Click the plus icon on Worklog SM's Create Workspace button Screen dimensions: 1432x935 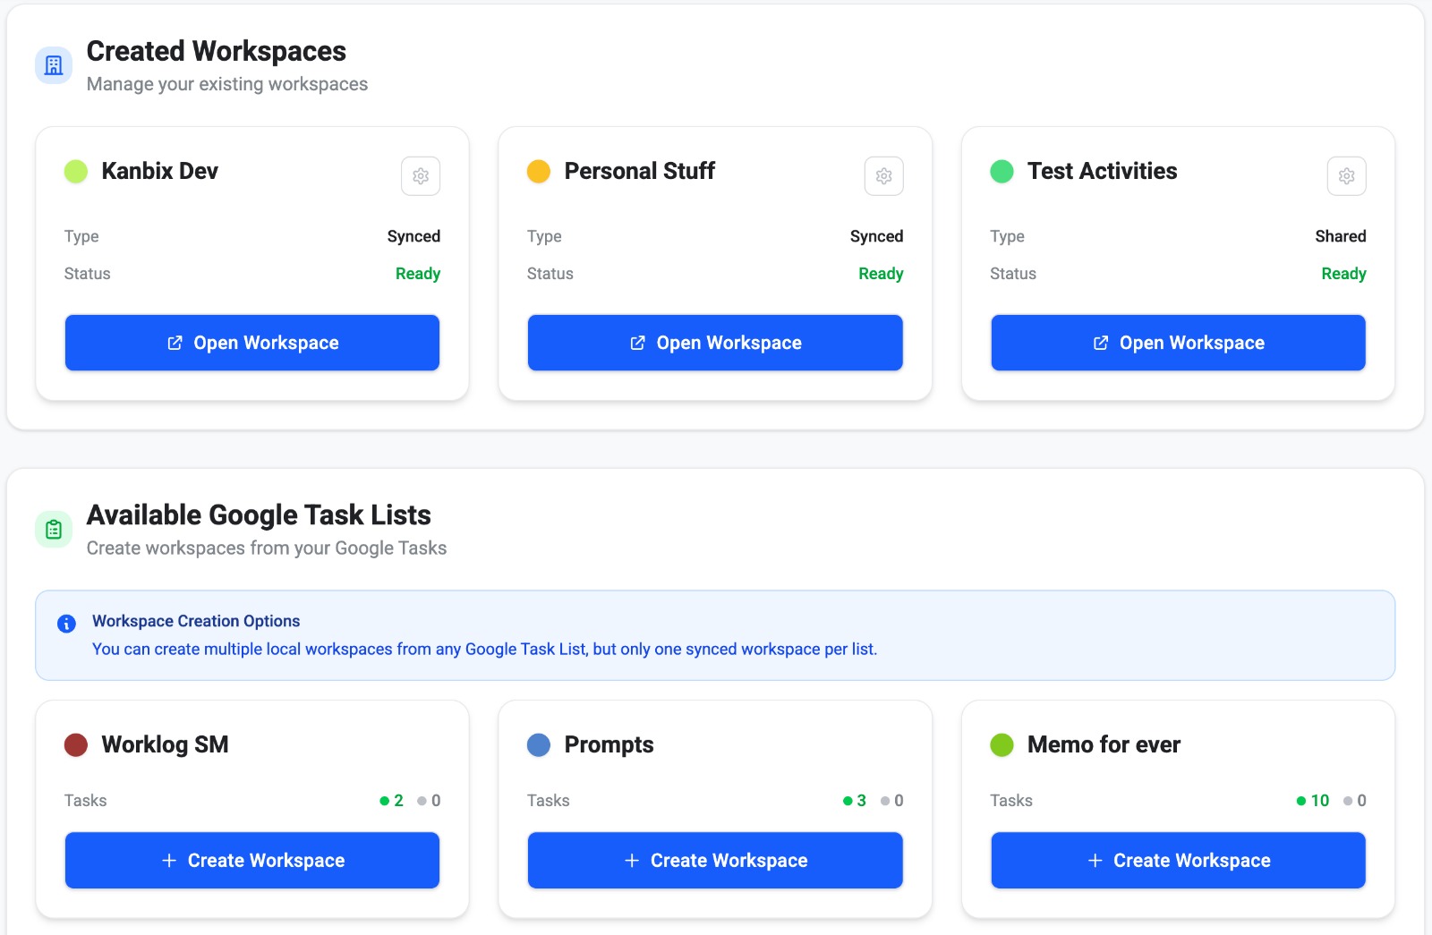pyautogui.click(x=167, y=860)
